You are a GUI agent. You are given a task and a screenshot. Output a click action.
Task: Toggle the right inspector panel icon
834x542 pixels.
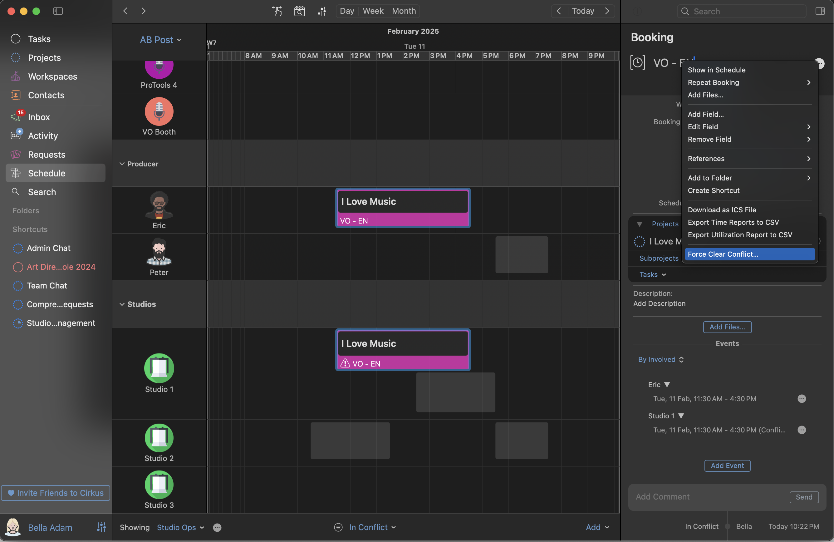pyautogui.click(x=820, y=11)
